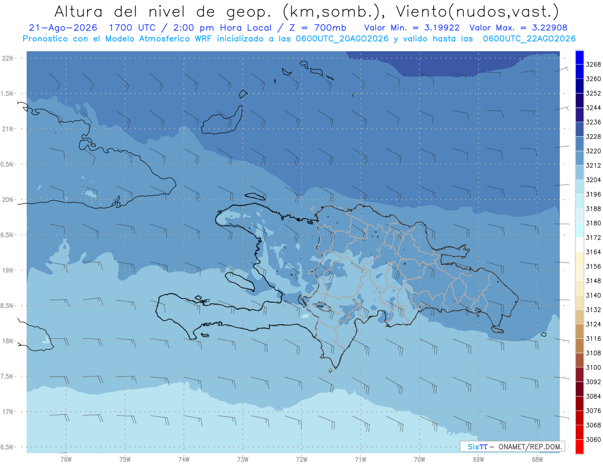Click the '3212' color scale value
This screenshot has width=603, height=466.
593,165
